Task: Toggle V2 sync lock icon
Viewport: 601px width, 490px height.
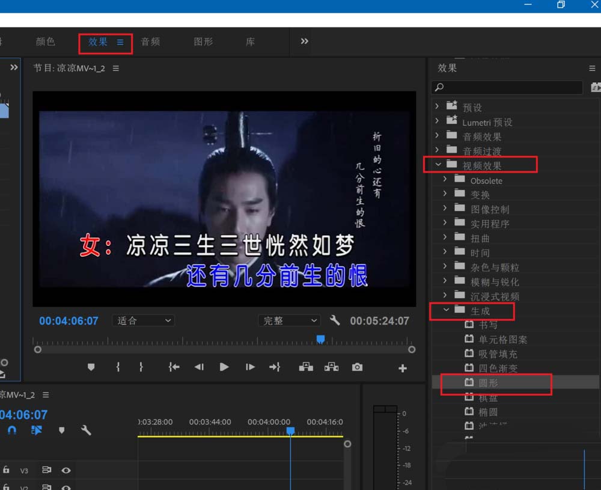Action: [46, 487]
